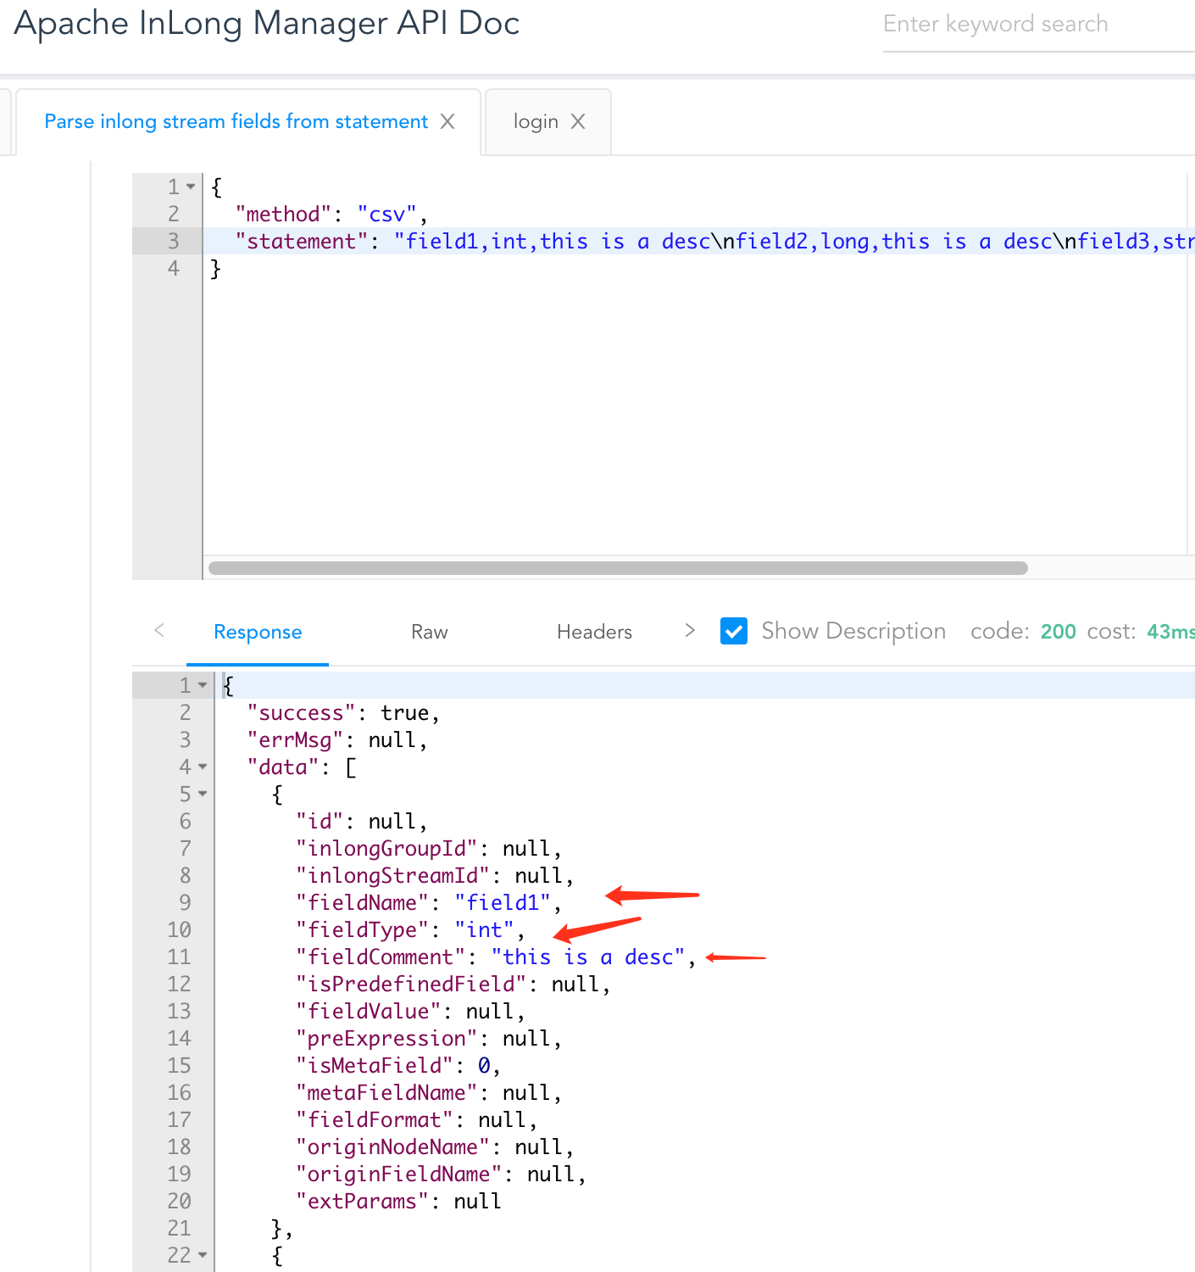Click the "statement" key in request body
This screenshot has height=1272, width=1195.
(x=301, y=242)
